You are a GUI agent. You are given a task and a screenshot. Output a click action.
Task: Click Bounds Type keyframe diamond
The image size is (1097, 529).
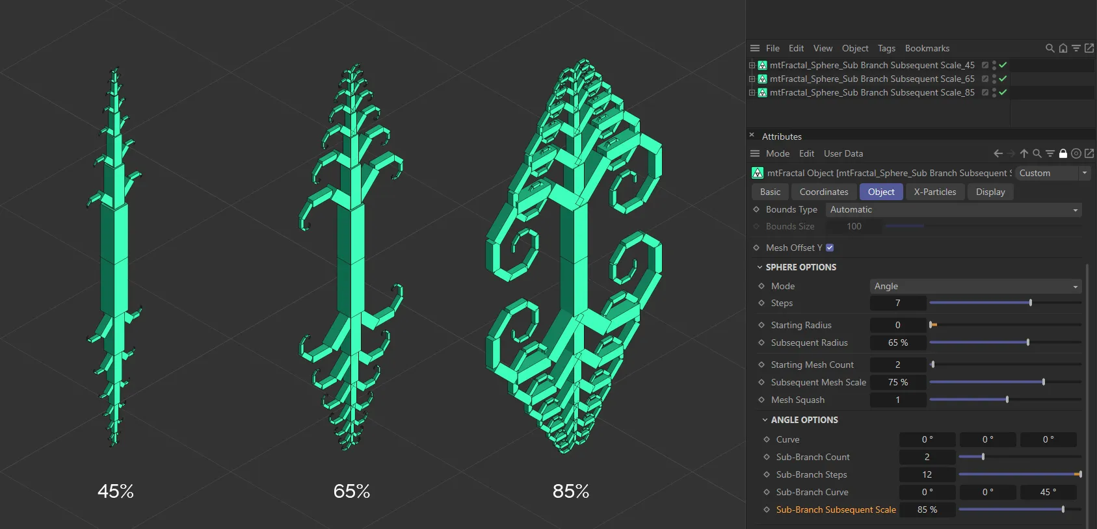[x=756, y=209]
